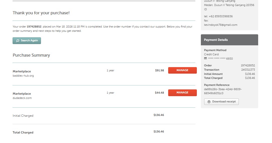Click the Payment Details panel header

[x=229, y=40]
